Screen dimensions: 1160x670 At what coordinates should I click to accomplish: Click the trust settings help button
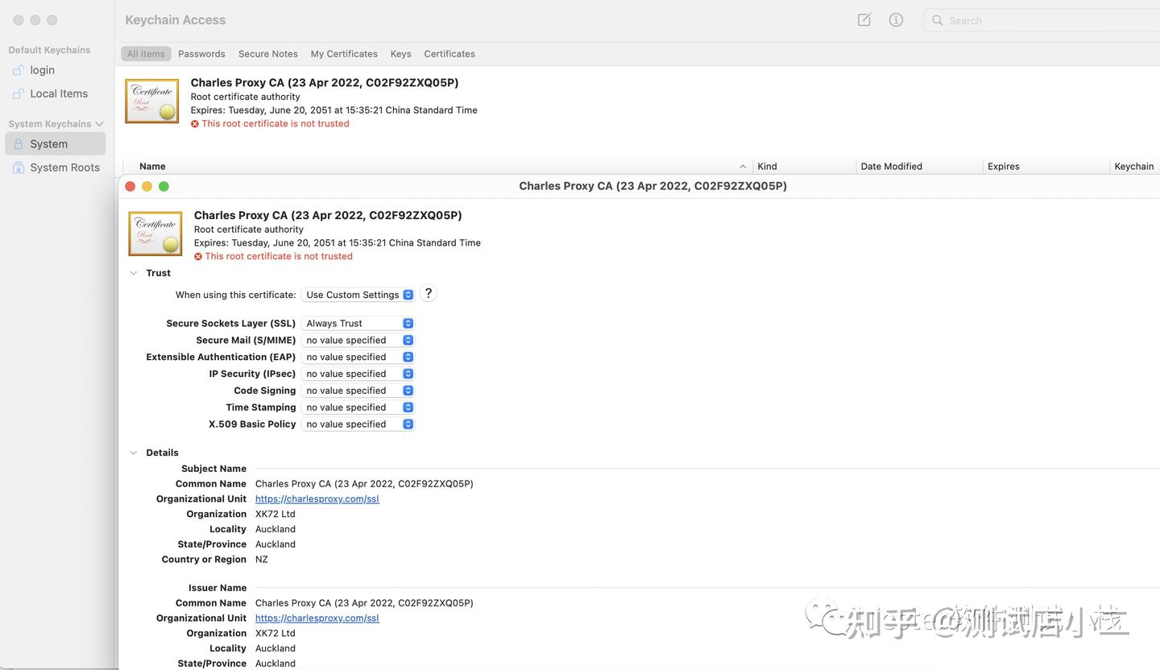(x=429, y=294)
